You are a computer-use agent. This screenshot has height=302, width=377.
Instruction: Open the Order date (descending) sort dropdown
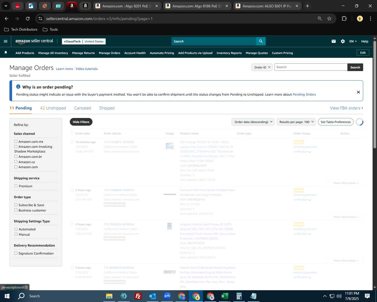(x=253, y=122)
